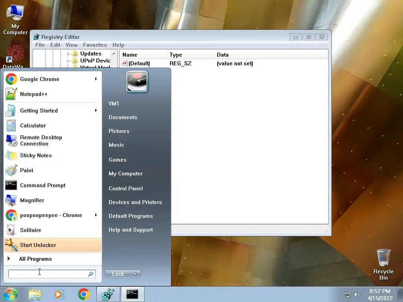Click the search magnifier in Start menu
The height and width of the screenshot is (302, 403).
[91, 274]
